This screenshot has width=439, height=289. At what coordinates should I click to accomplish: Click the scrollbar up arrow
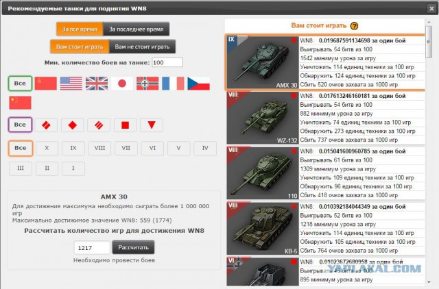pos(429,22)
